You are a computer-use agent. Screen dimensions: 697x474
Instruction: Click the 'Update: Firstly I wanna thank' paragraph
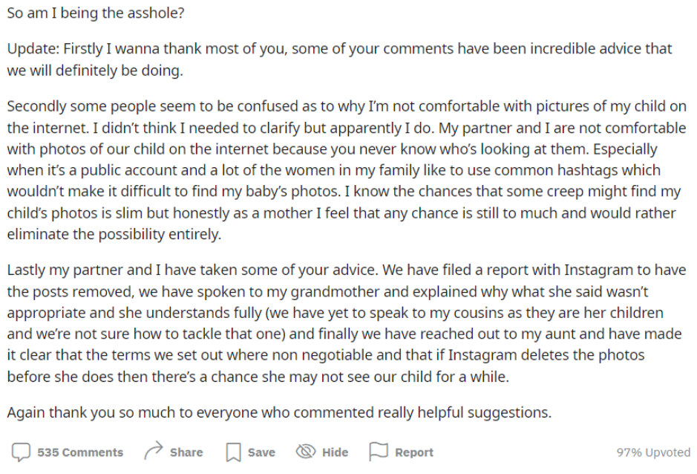pyautogui.click(x=340, y=59)
